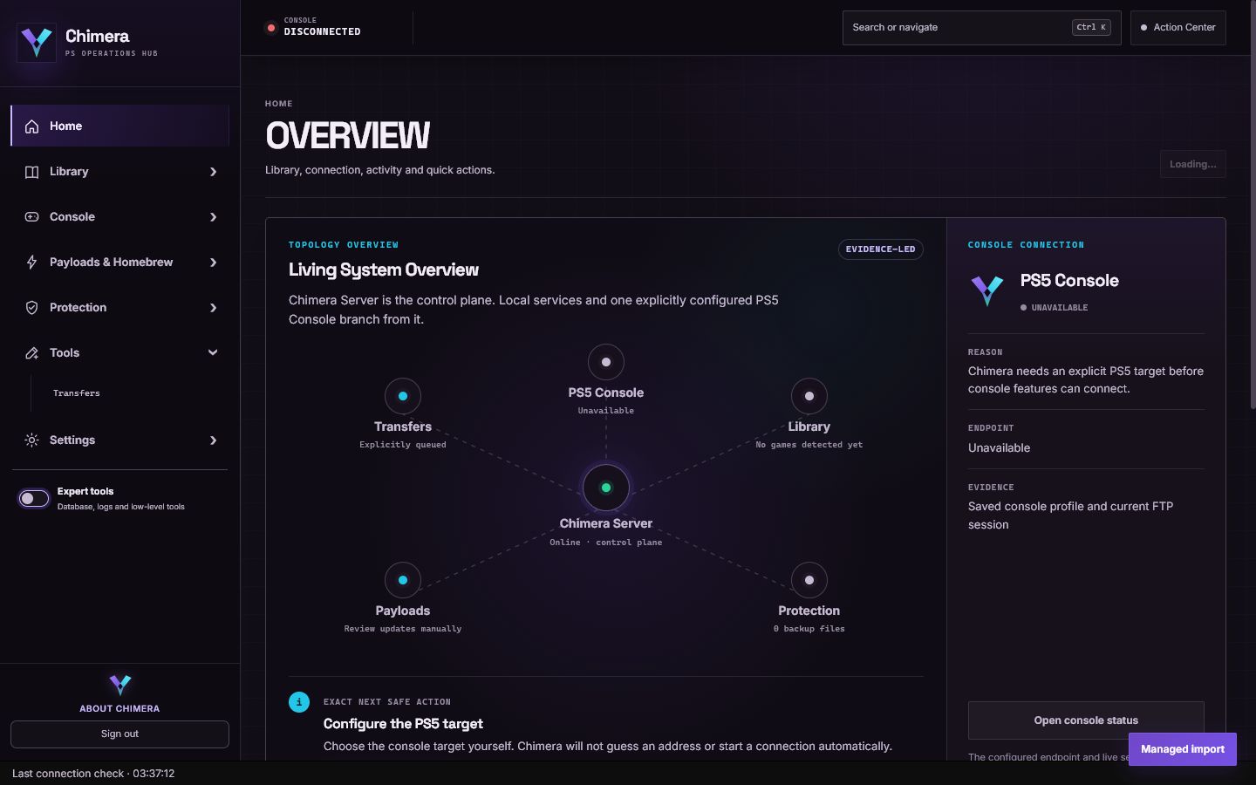Viewport: 1256px width, 785px height.
Task: Select the Transfers topology node
Action: tap(403, 396)
